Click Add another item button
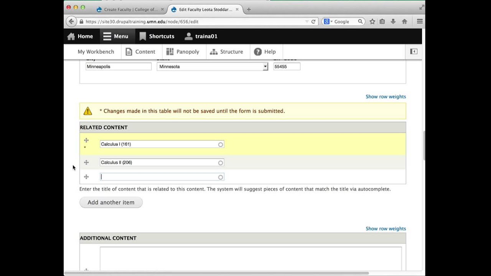Image resolution: width=491 pixels, height=276 pixels. click(x=111, y=202)
